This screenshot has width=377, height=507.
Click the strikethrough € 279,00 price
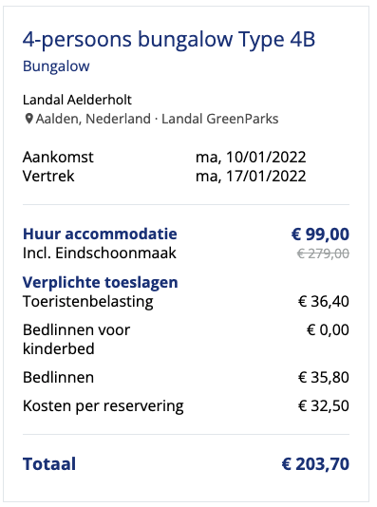tap(323, 253)
